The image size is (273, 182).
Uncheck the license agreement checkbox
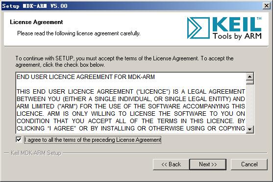(19, 140)
